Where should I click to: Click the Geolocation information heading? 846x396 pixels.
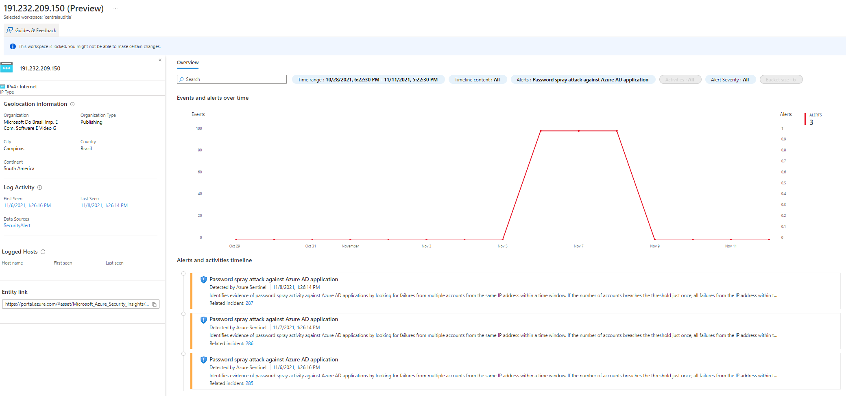[35, 104]
